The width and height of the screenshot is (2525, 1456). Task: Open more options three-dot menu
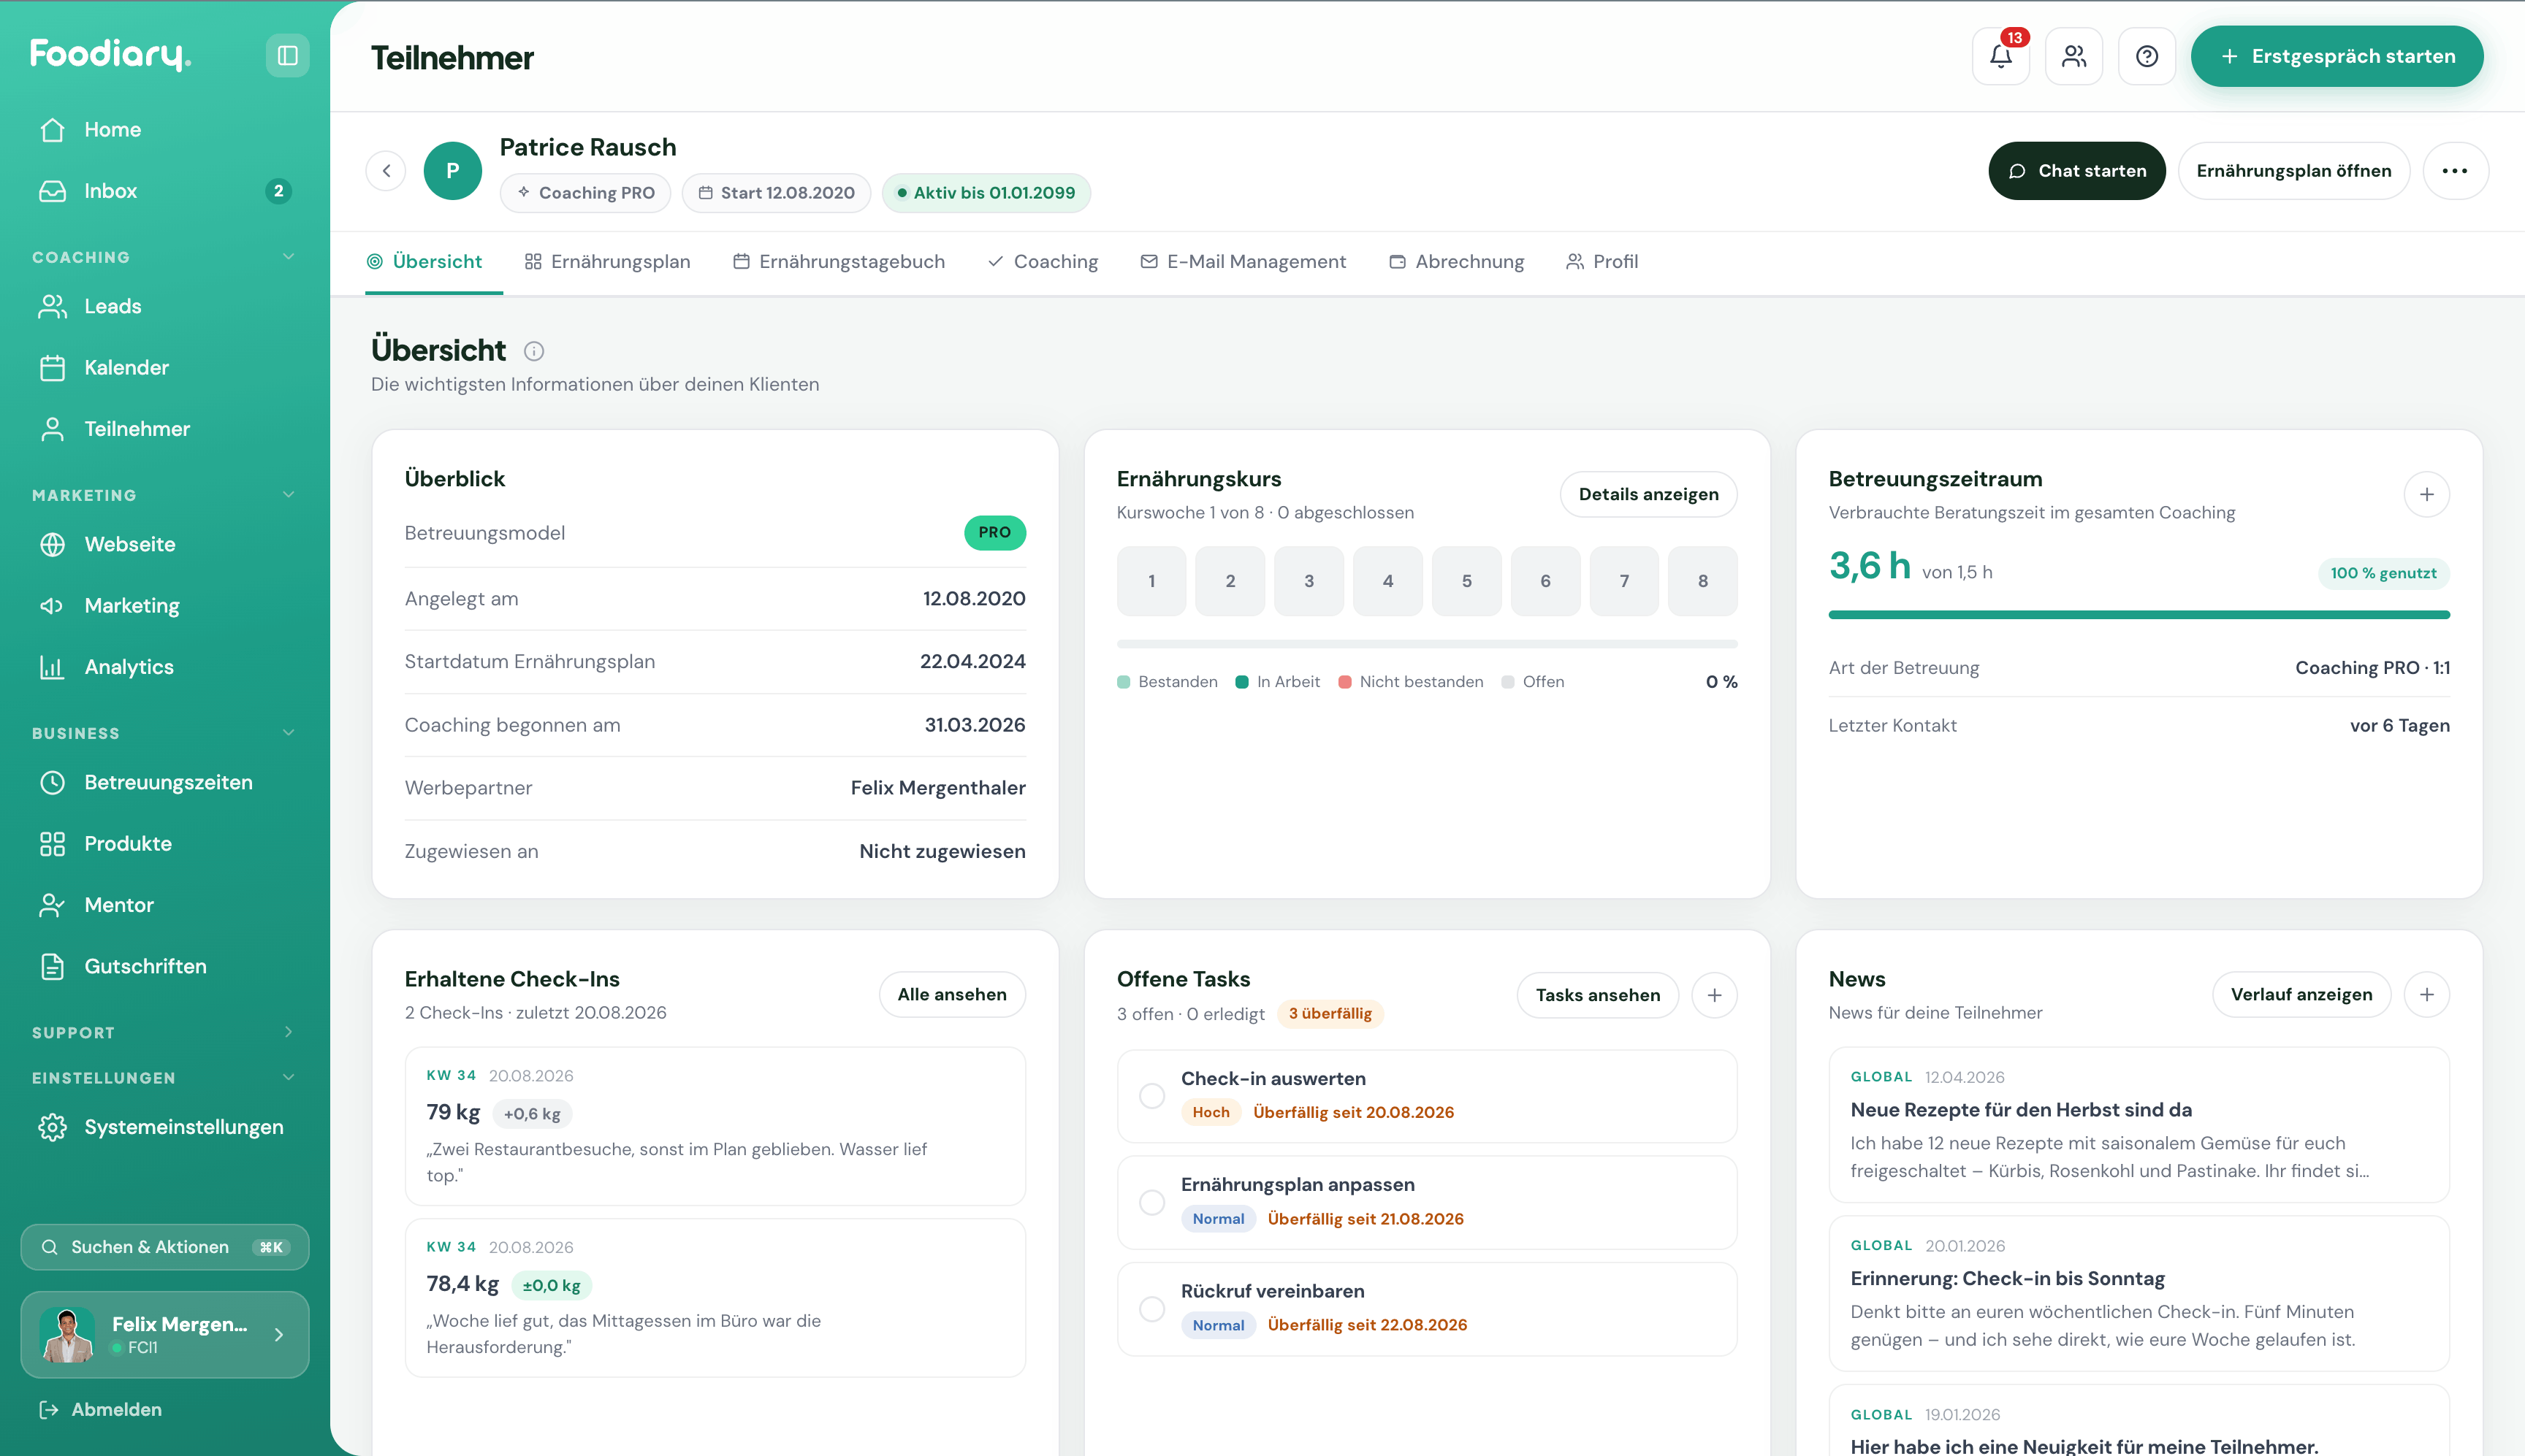(x=2455, y=171)
